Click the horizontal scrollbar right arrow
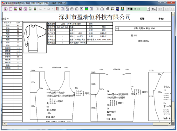177x131 pixels. click(x=169, y=124)
